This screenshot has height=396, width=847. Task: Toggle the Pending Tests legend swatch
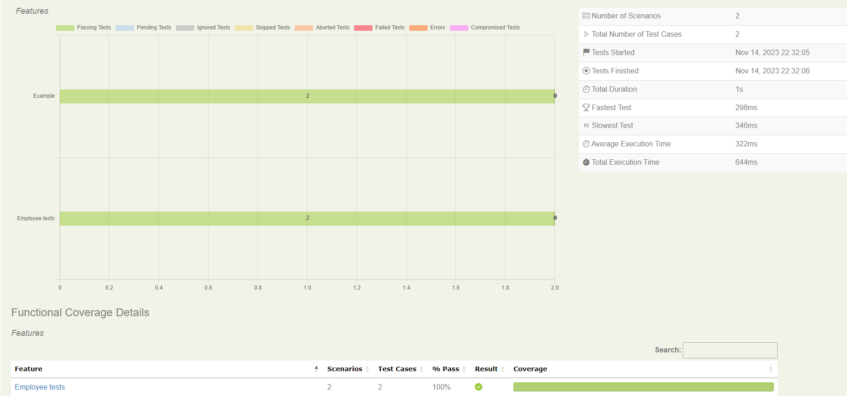tap(125, 28)
